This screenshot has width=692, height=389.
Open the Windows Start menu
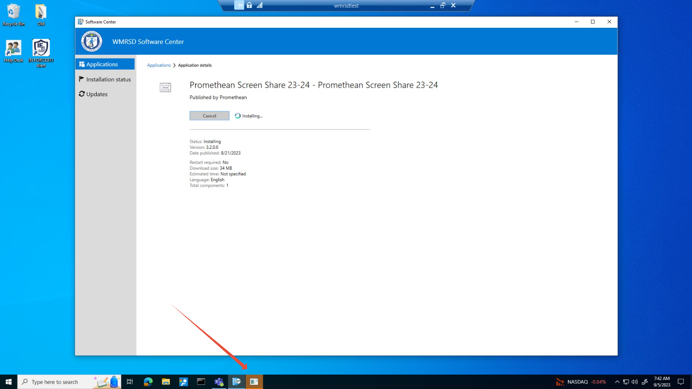click(9, 382)
